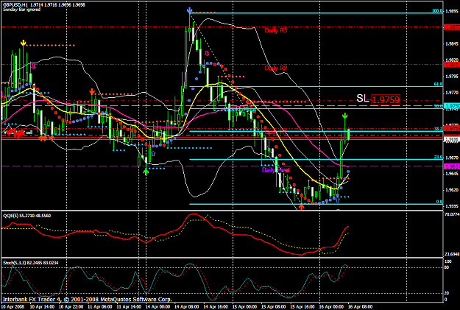Click the orange down arrow near 11 Apr 06:00
The height and width of the screenshot is (310, 460).
92,91
